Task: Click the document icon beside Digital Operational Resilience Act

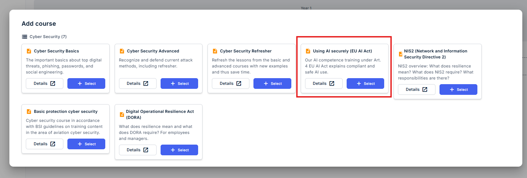Action: tap(122, 115)
